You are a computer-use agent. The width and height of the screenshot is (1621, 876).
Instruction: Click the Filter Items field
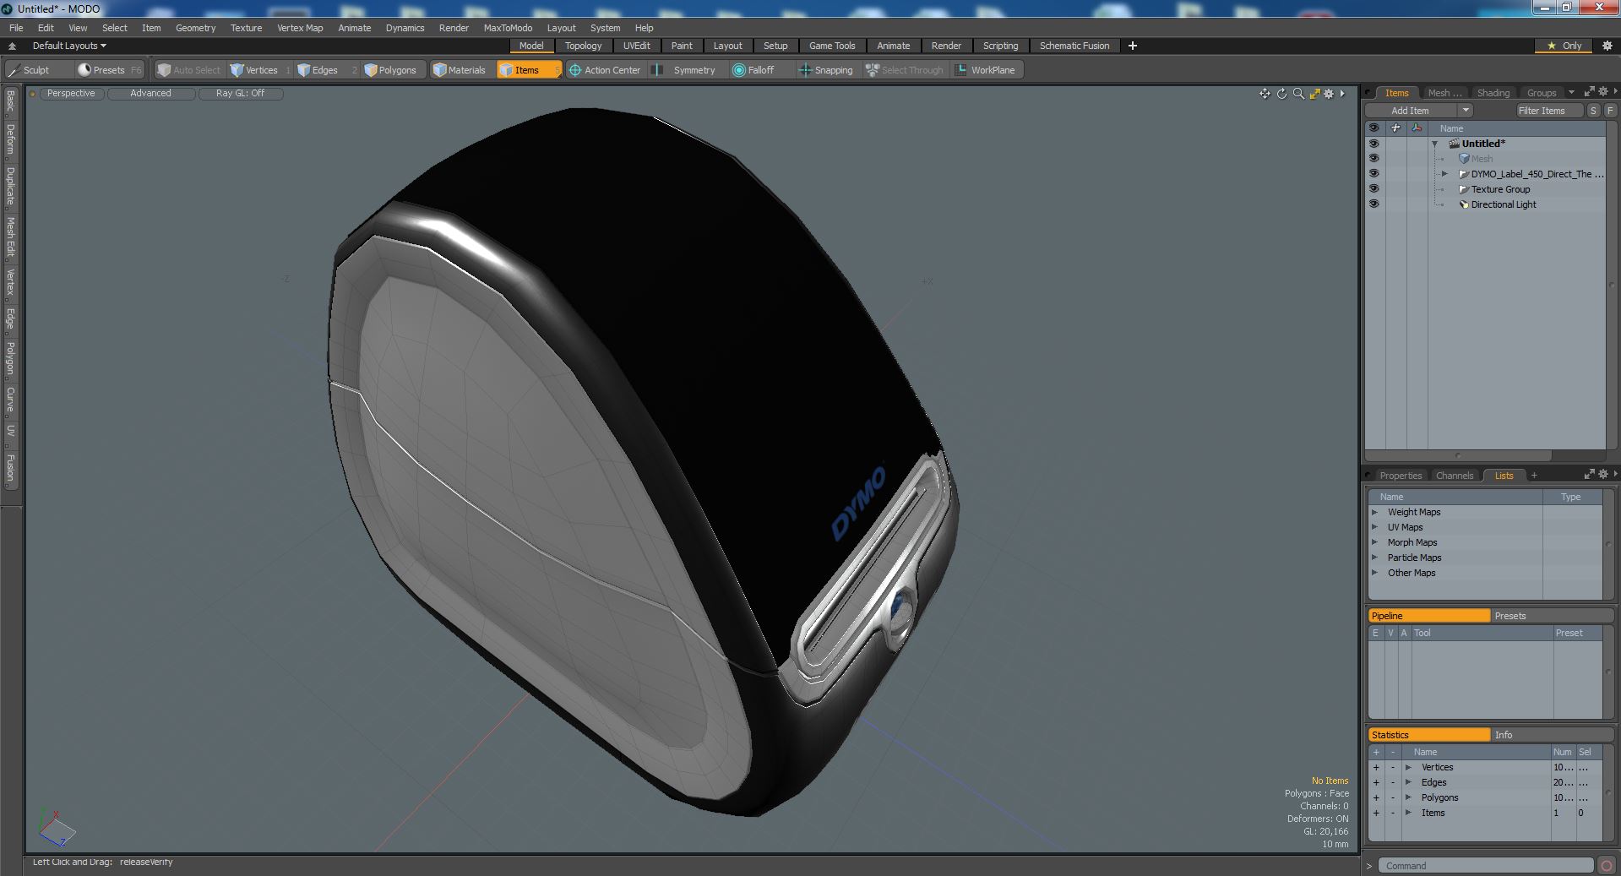1549,111
